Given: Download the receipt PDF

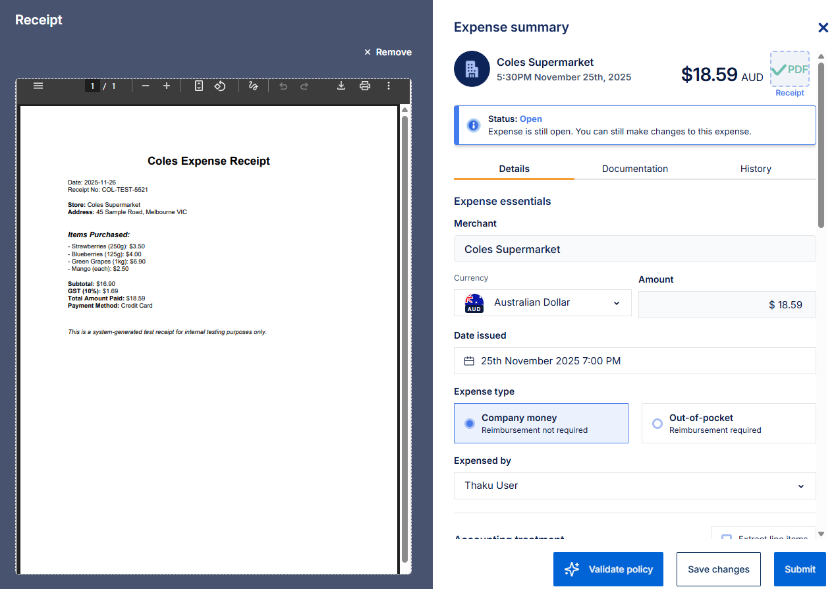Looking at the screenshot, I should pyautogui.click(x=341, y=86).
